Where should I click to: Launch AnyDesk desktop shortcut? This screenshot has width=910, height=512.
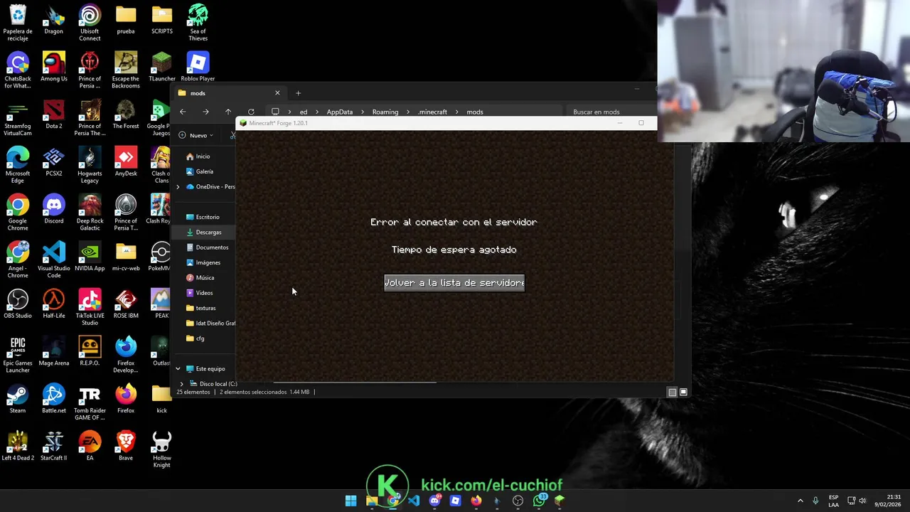[x=126, y=161]
